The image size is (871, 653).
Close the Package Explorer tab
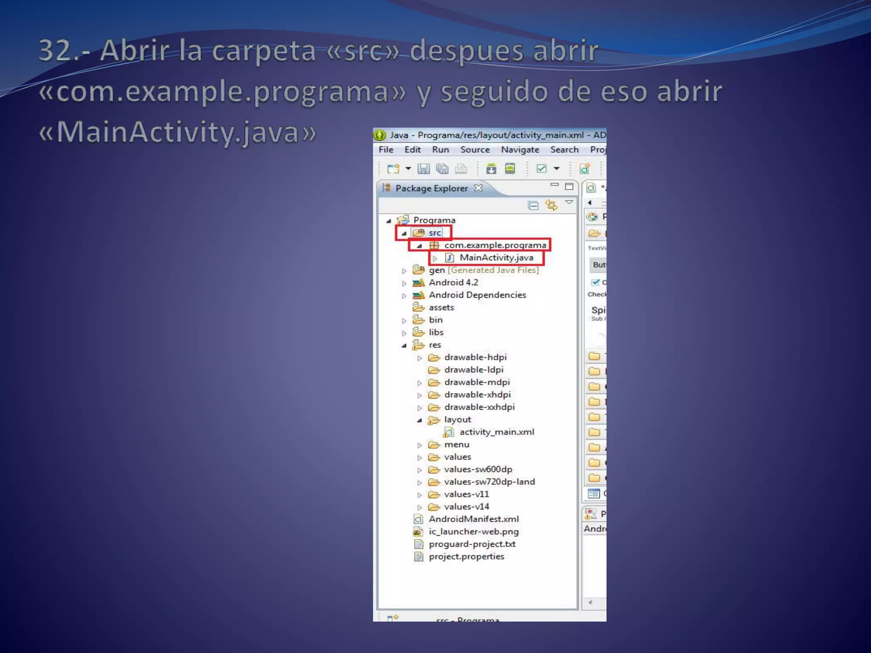tap(478, 188)
